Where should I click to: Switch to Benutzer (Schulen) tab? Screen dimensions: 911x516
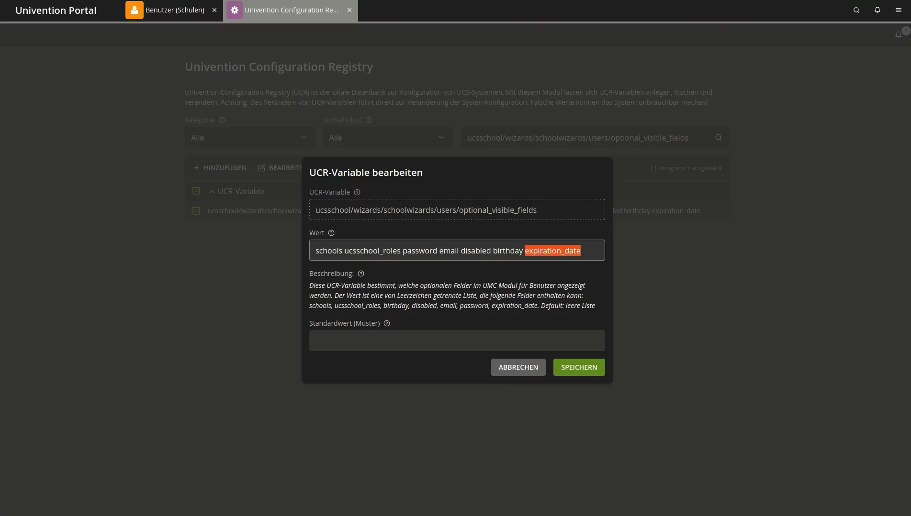[x=175, y=10]
